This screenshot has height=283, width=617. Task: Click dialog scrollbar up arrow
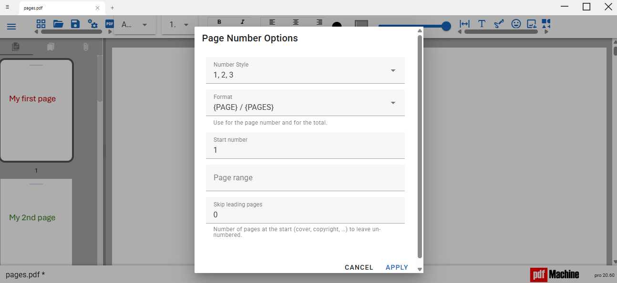coord(420,31)
